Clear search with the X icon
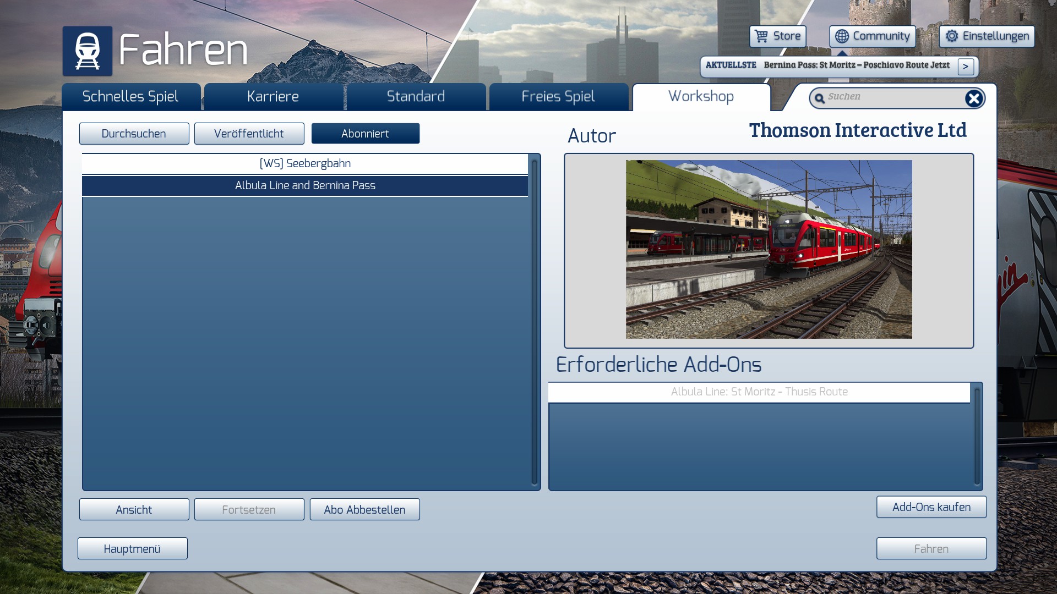 tap(973, 98)
